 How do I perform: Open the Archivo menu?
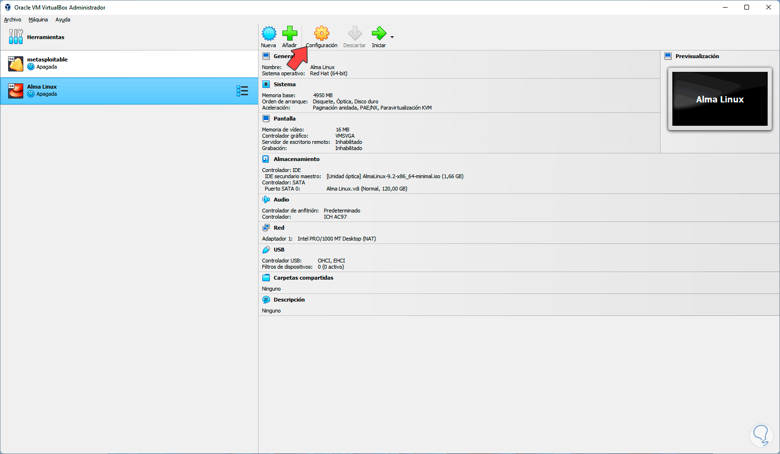click(x=13, y=20)
